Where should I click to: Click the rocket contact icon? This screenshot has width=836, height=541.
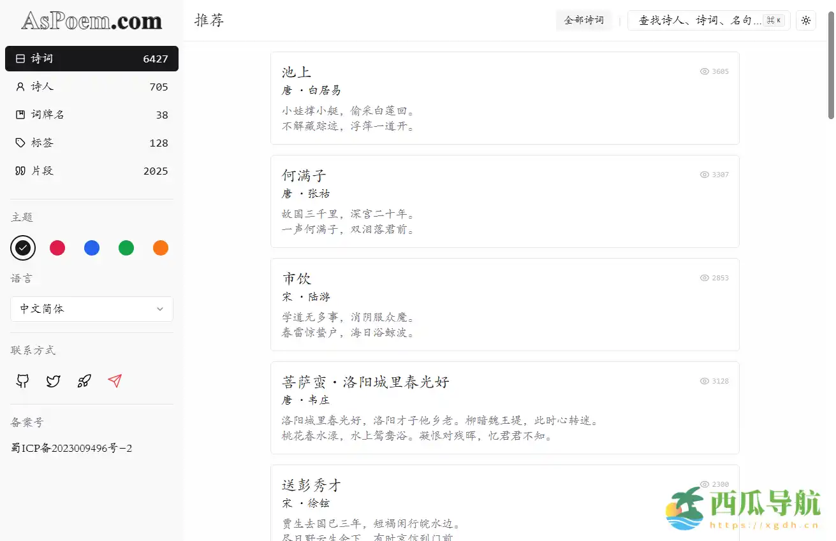click(84, 380)
